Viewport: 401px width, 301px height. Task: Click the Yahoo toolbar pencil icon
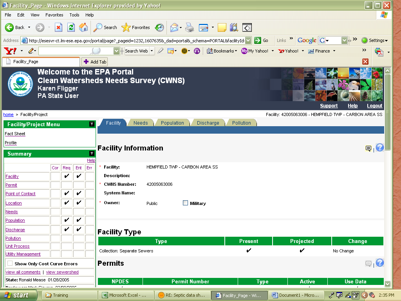tap(31, 51)
